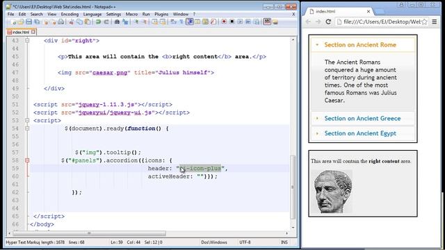Viewport: 445px width, 250px height.
Task: Toggle the ABC spell check button
Action: tap(267, 22)
